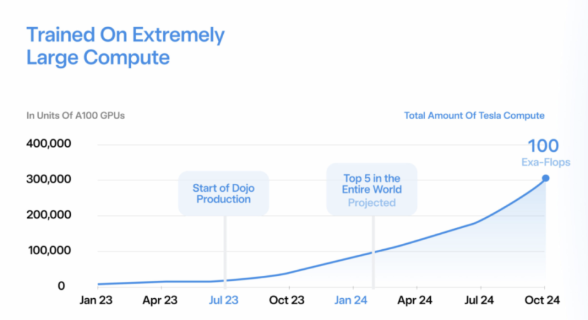Click the 'Exa-Flops' label

(546, 162)
